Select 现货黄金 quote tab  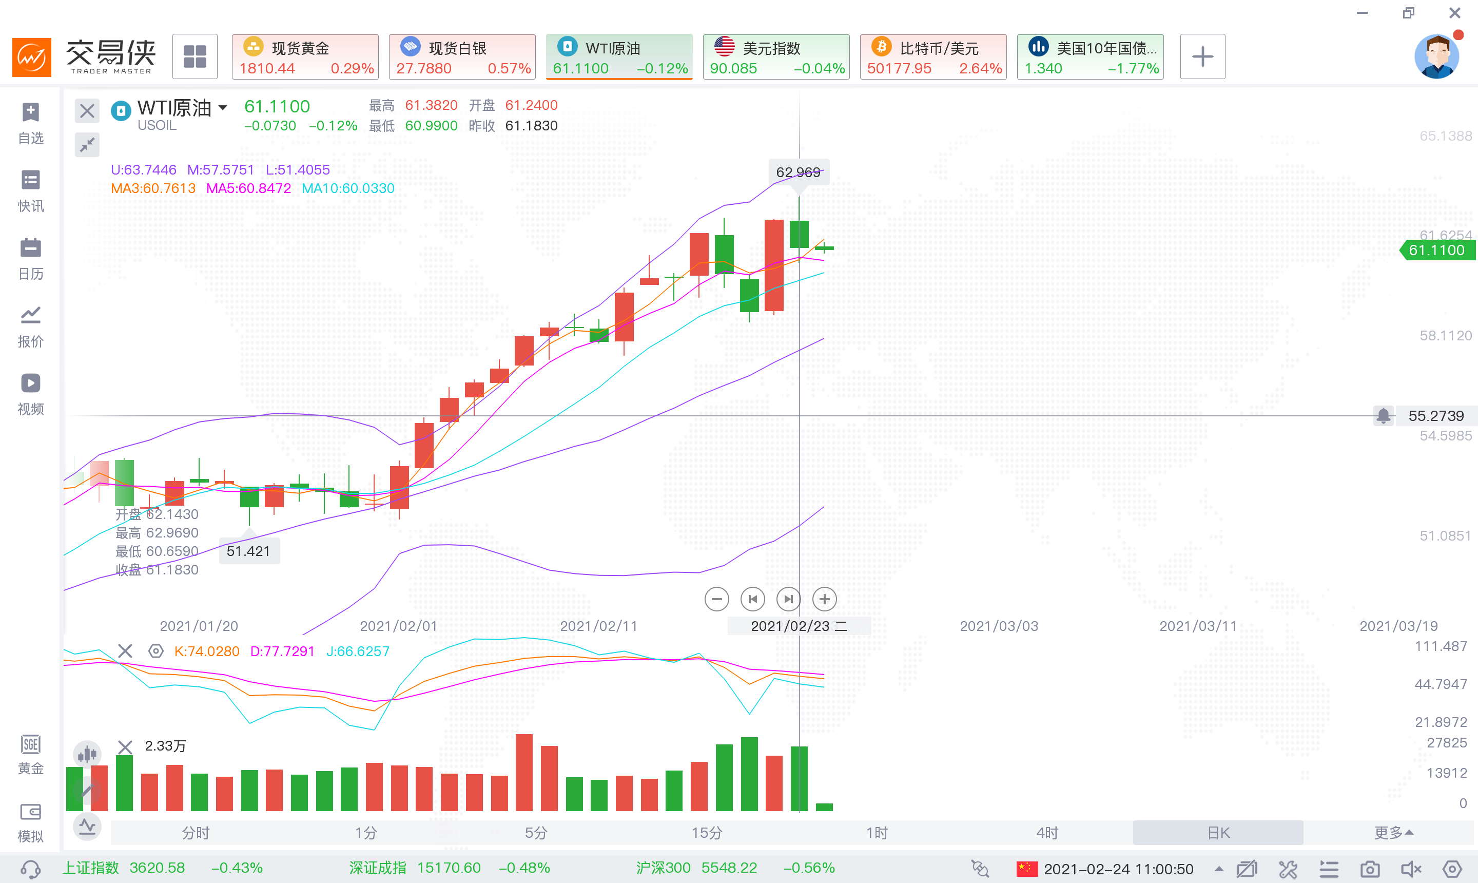click(305, 56)
